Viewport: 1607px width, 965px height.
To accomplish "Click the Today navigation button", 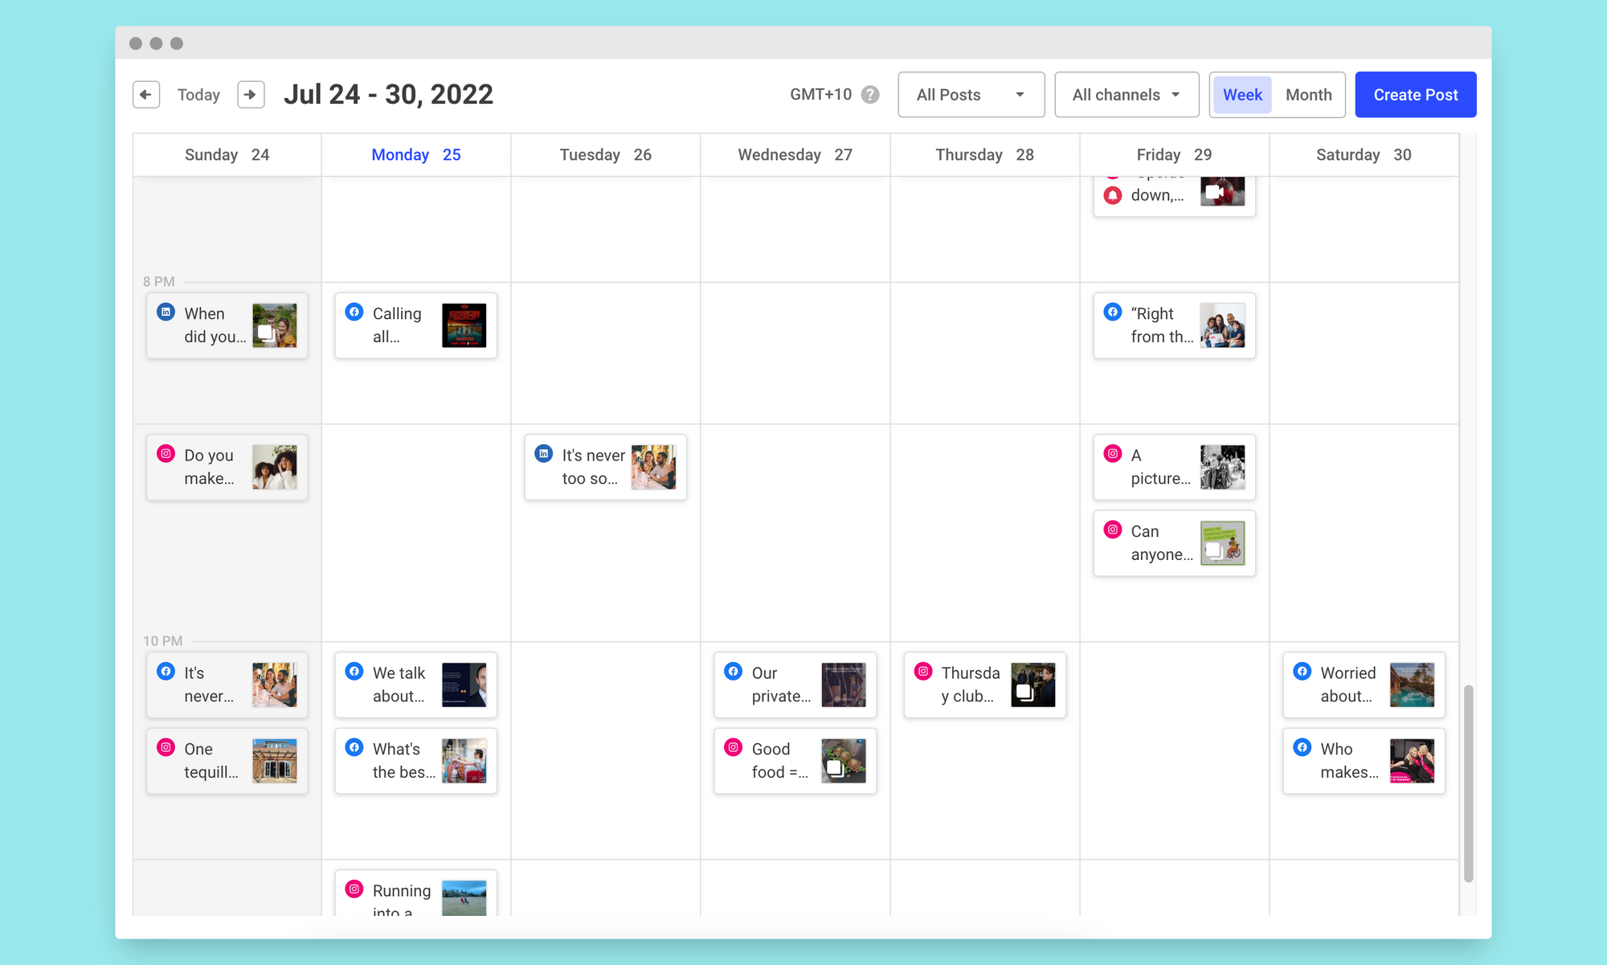I will pos(198,96).
